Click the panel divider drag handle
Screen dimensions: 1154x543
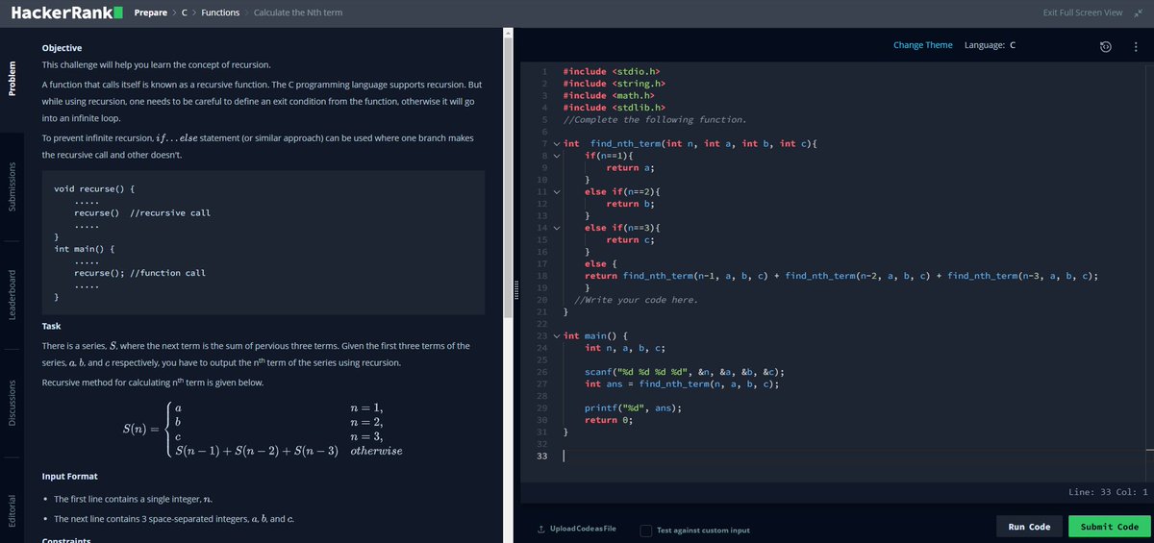pos(517,288)
